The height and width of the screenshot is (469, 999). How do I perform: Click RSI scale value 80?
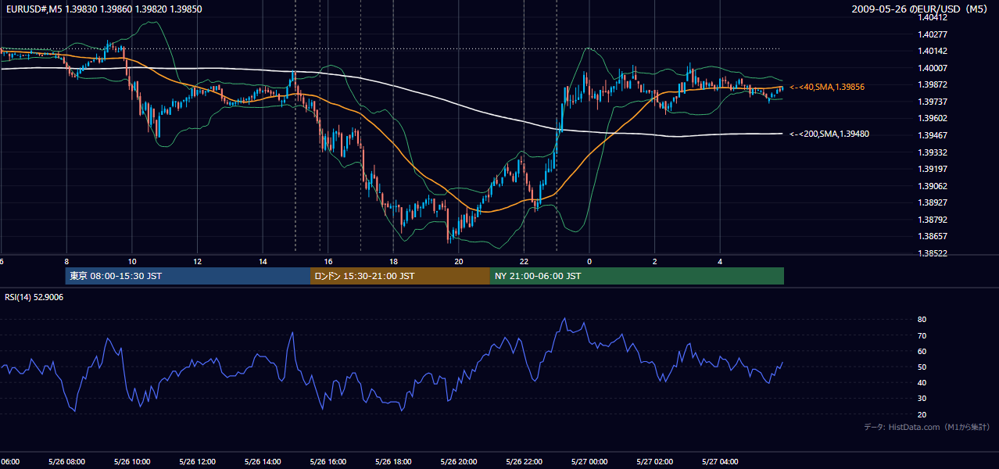(922, 320)
